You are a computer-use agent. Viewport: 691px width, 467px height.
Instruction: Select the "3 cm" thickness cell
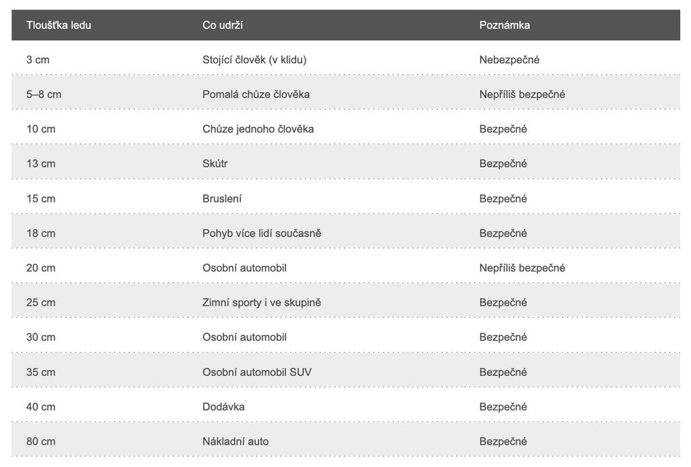click(38, 59)
